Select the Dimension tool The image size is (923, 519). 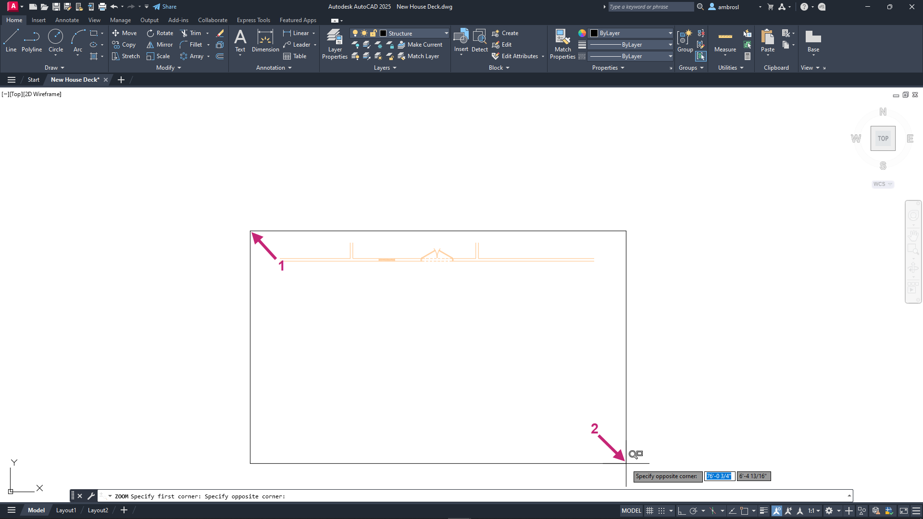pos(265,40)
